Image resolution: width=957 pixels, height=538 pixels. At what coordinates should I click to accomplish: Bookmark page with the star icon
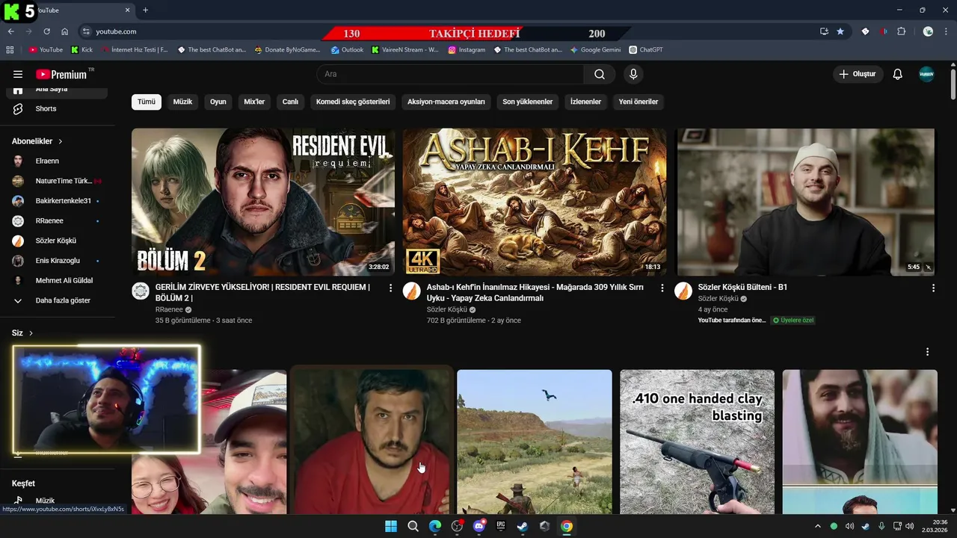840,31
